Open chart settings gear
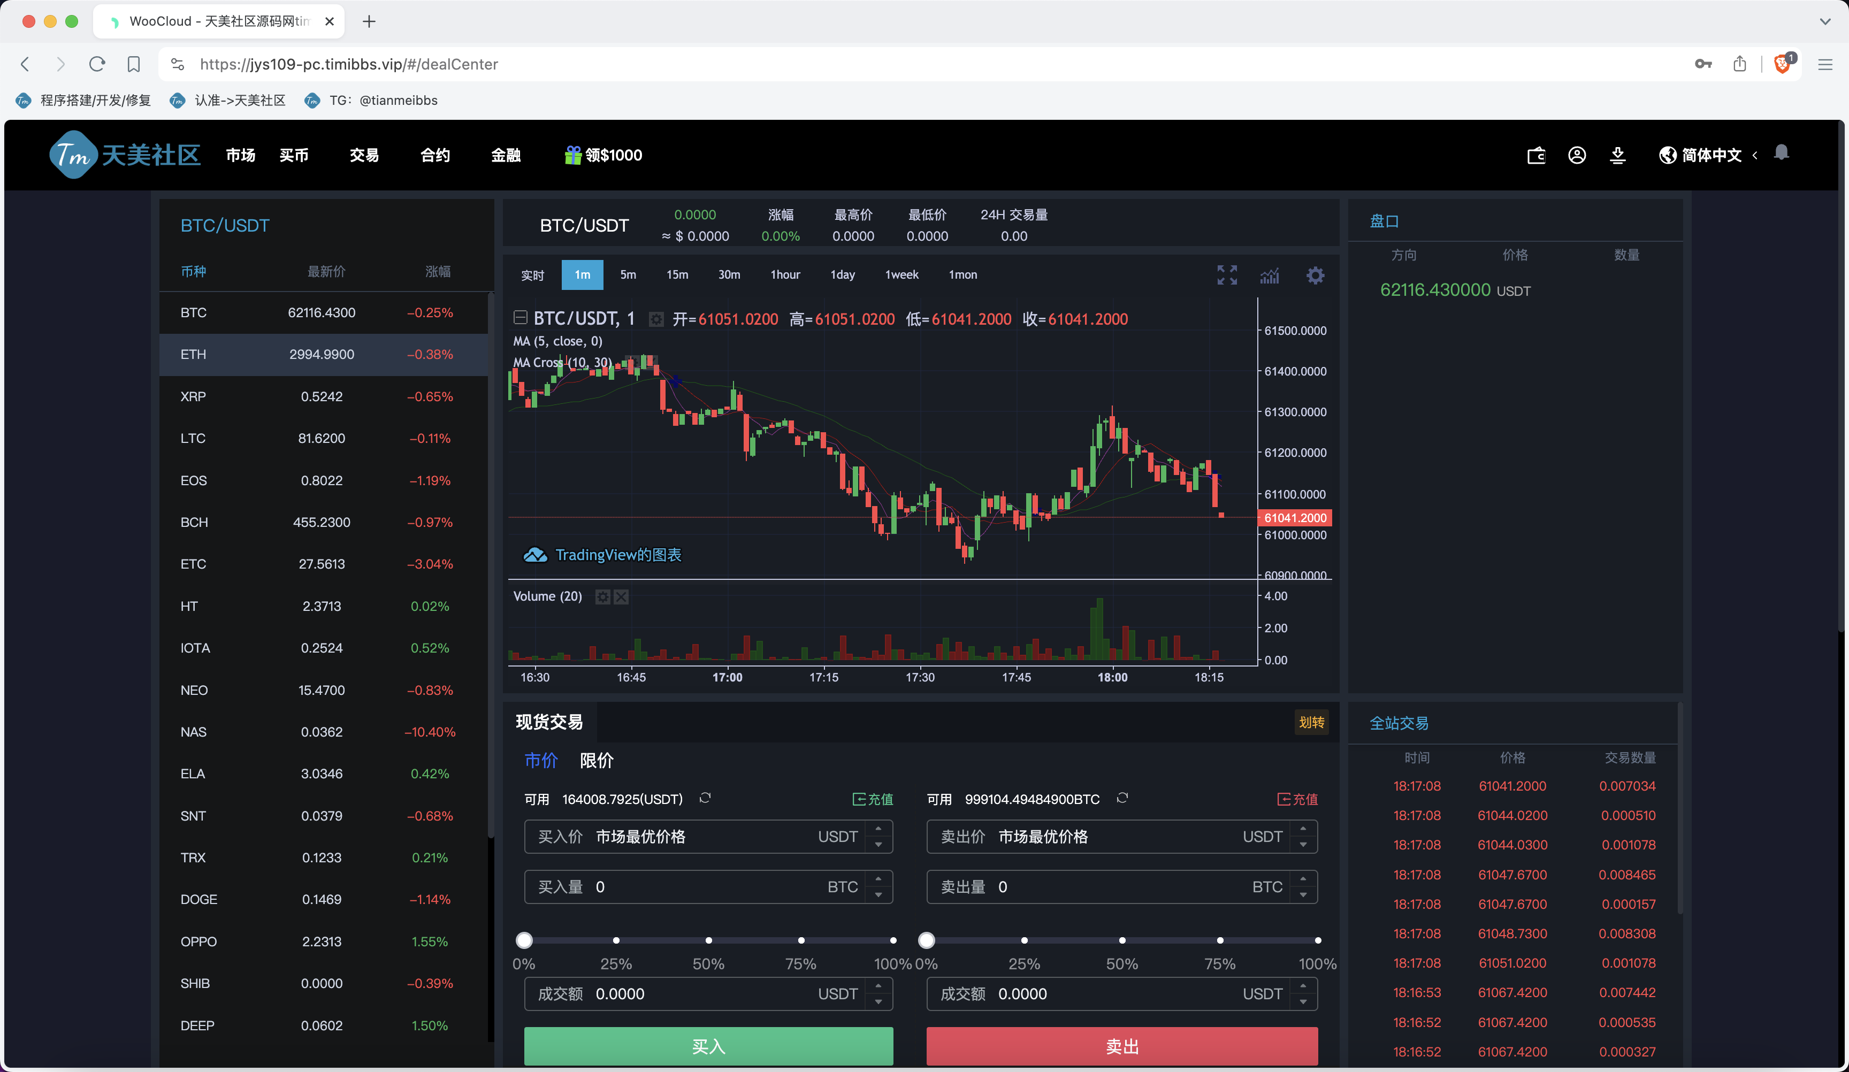Viewport: 1849px width, 1072px height. click(1315, 275)
